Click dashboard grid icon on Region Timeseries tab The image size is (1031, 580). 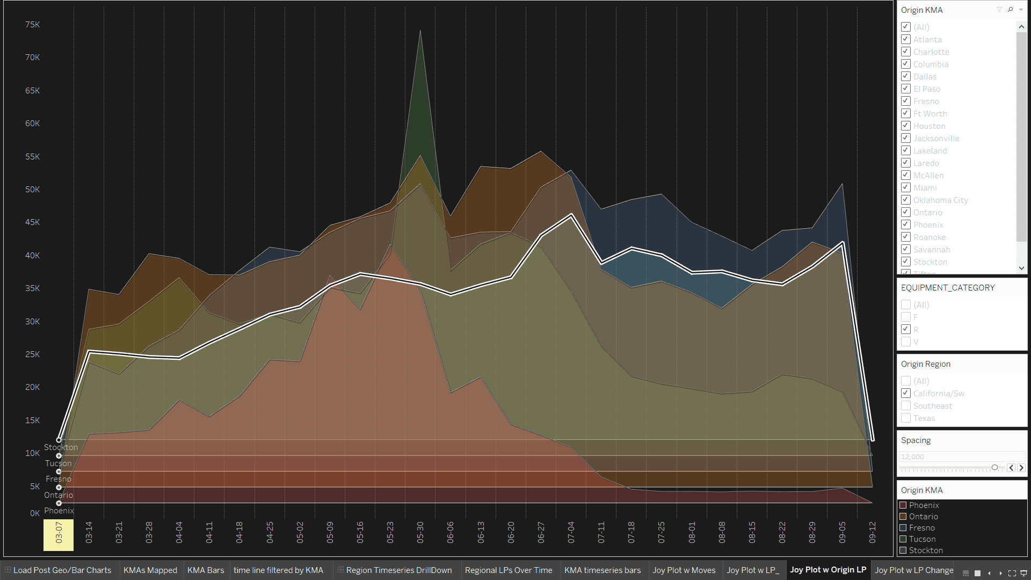coord(340,570)
